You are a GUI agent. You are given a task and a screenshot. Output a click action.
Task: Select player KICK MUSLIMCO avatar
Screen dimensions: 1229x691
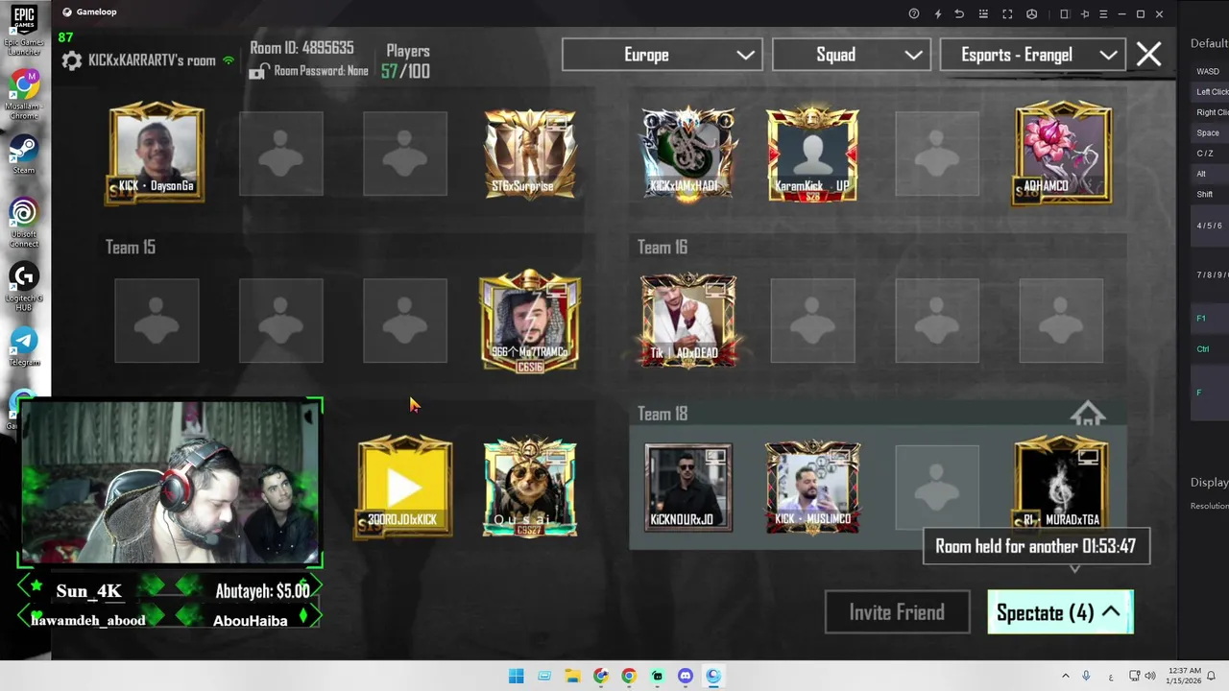[812, 488]
